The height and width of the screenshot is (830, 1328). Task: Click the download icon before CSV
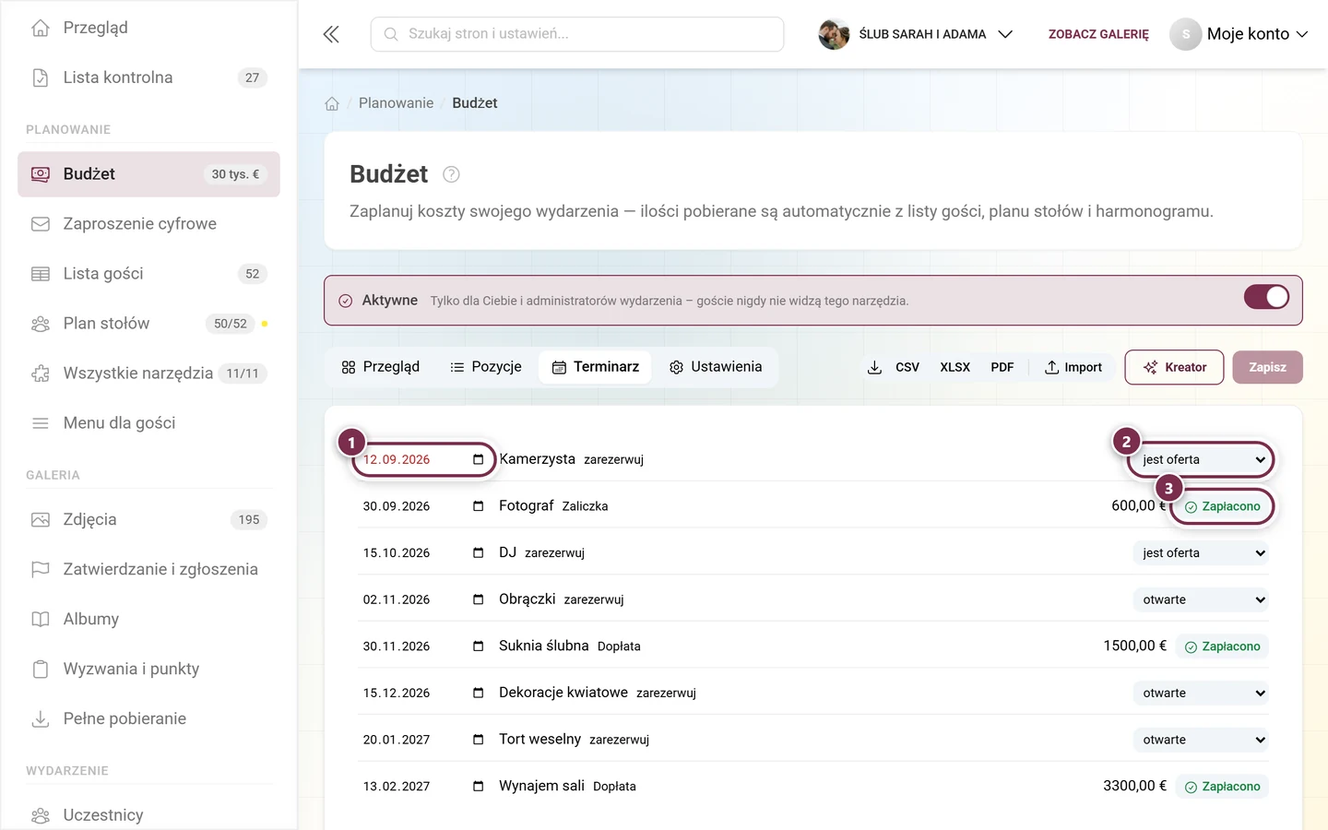[874, 367]
